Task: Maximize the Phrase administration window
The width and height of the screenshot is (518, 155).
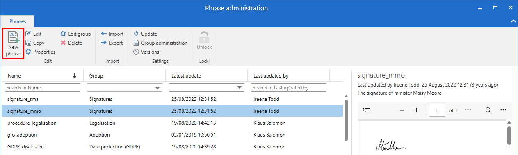Action: tap(495, 7)
